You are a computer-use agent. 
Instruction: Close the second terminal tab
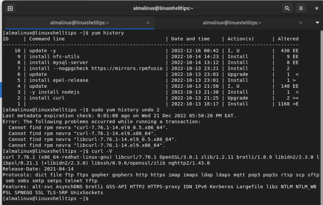pyautogui.click(x=300, y=23)
